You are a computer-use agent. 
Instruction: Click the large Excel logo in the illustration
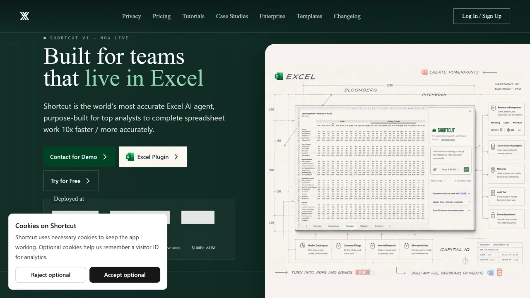pyautogui.click(x=279, y=76)
